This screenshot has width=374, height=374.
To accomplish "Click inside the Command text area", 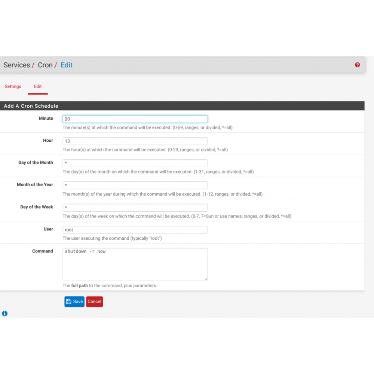I will [135, 264].
